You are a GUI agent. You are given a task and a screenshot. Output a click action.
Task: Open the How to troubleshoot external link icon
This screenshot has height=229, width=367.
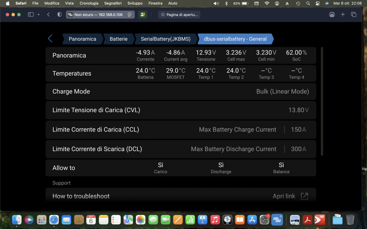(x=304, y=196)
